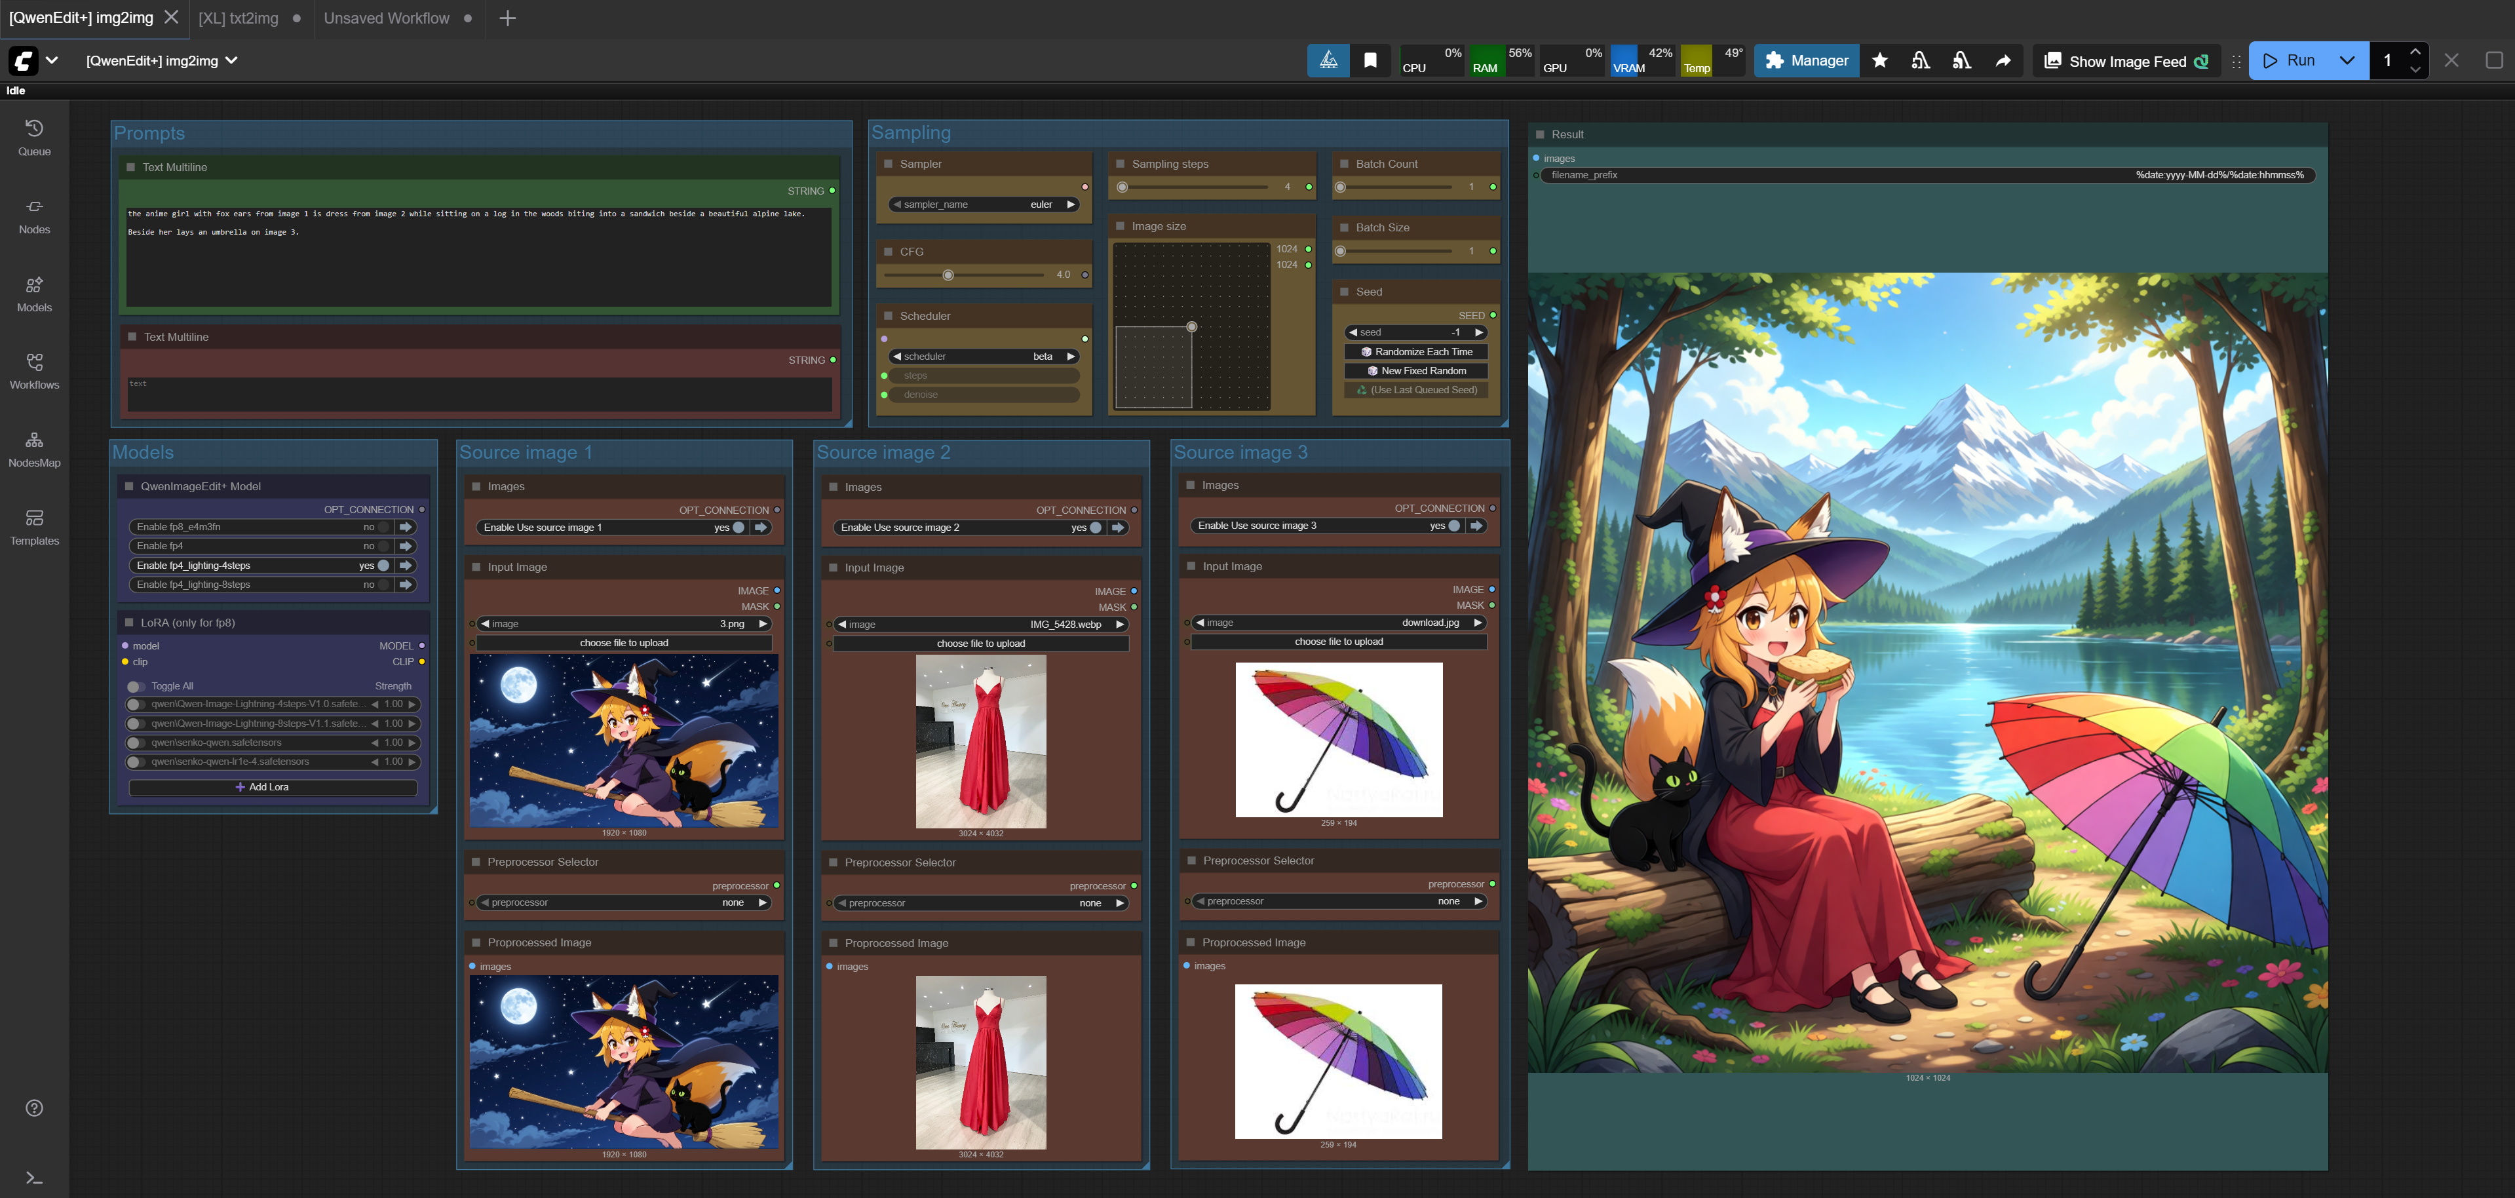
Task: Open the Queue sidebar panel
Action: (34, 138)
